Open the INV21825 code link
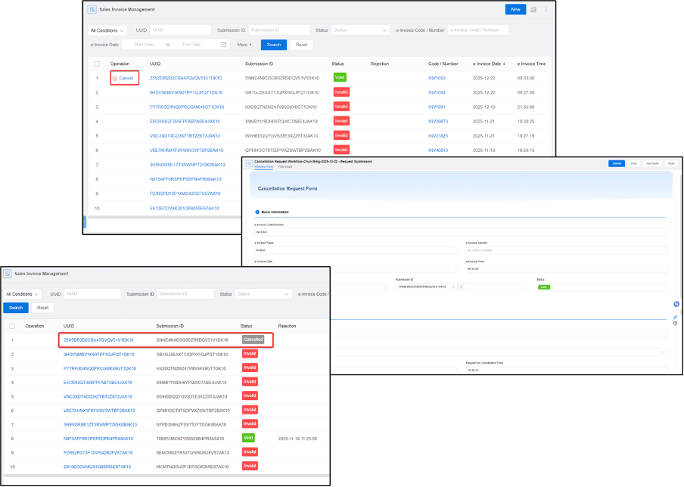 coord(438,135)
